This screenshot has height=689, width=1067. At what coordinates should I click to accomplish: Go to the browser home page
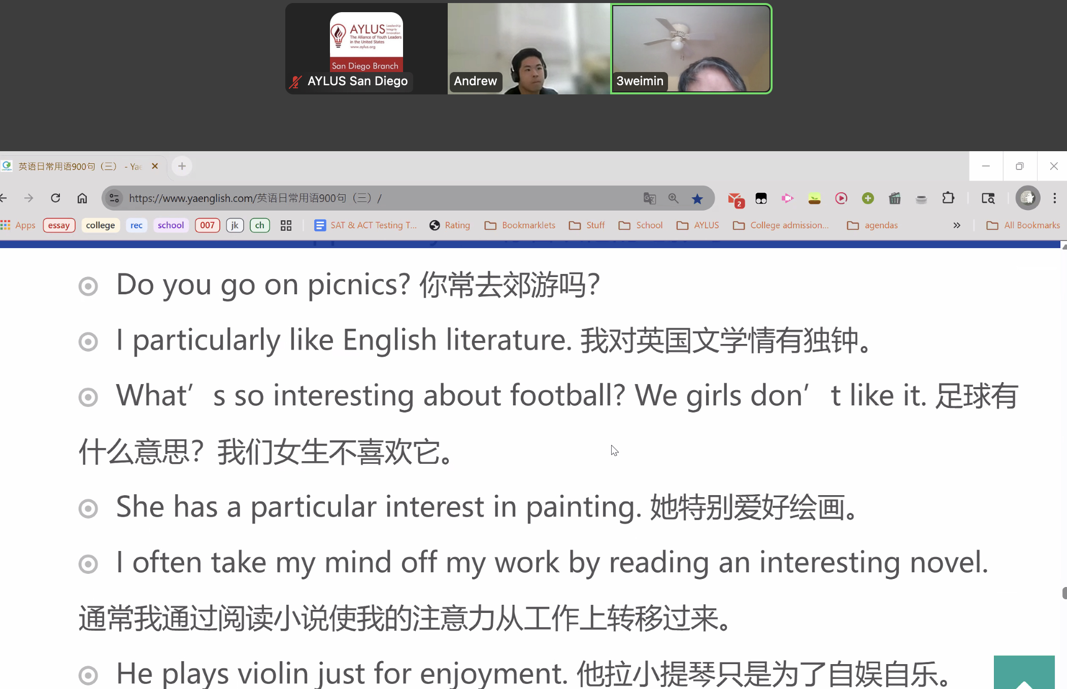point(82,198)
